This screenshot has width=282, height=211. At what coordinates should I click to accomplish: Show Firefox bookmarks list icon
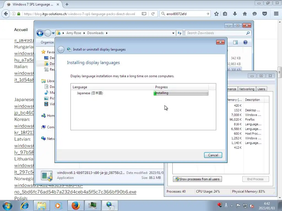[225, 14]
